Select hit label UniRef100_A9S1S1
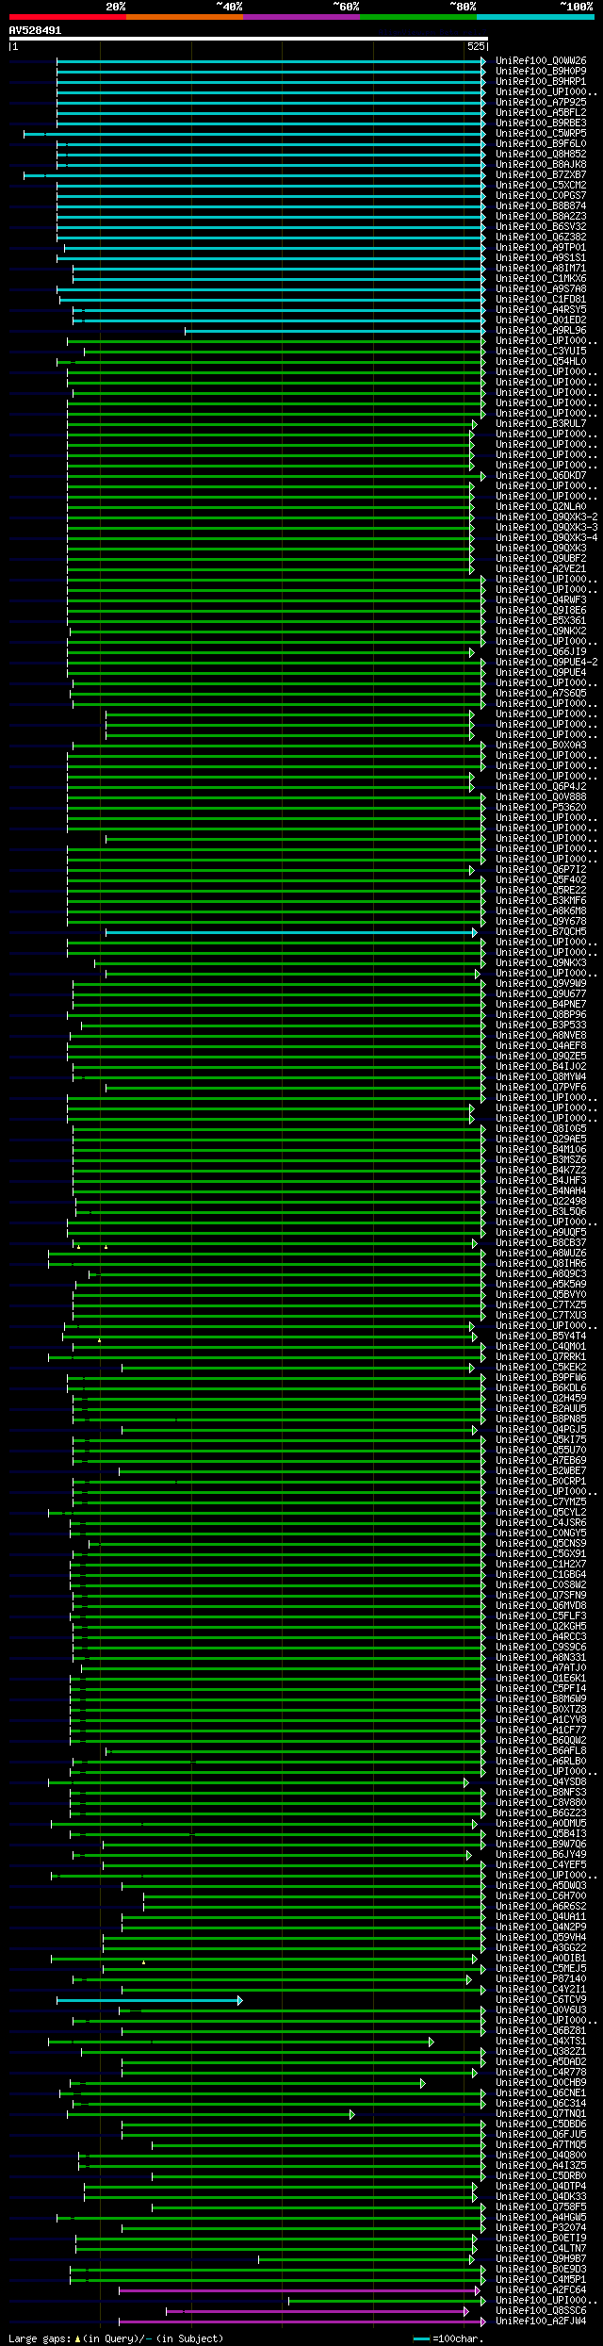 tap(541, 258)
